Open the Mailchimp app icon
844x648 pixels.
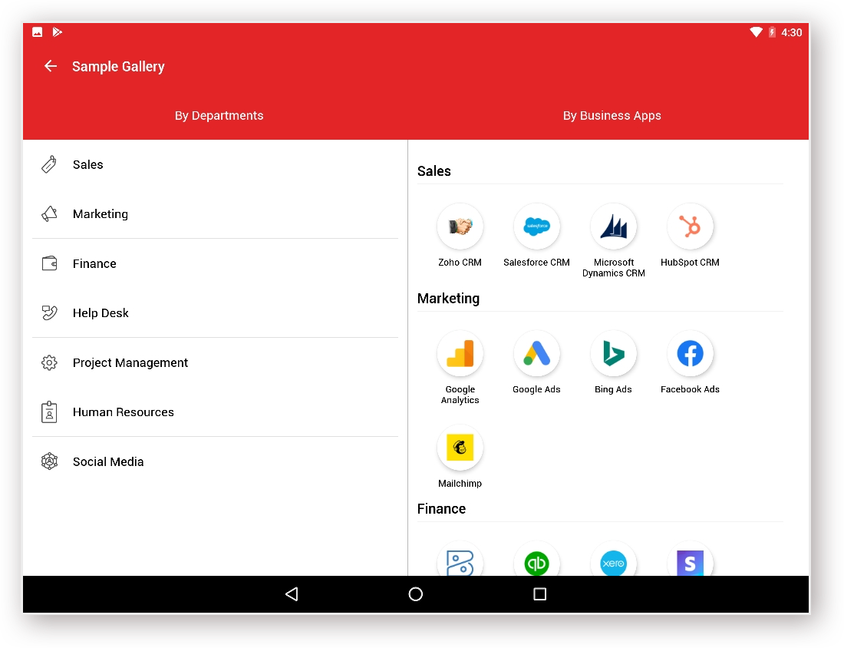[460, 448]
